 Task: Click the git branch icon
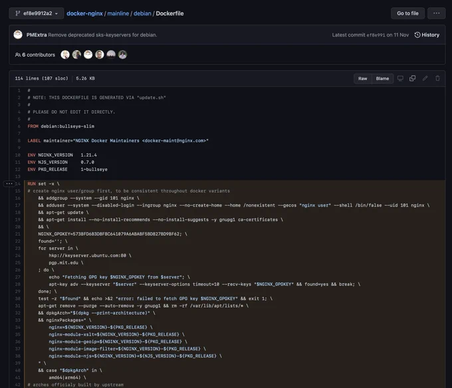click(x=17, y=13)
